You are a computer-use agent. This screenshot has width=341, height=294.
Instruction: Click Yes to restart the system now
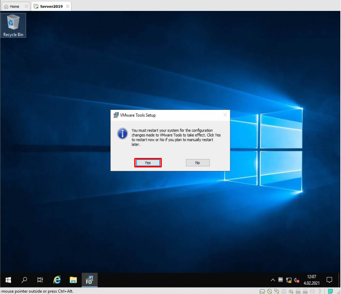click(x=148, y=163)
